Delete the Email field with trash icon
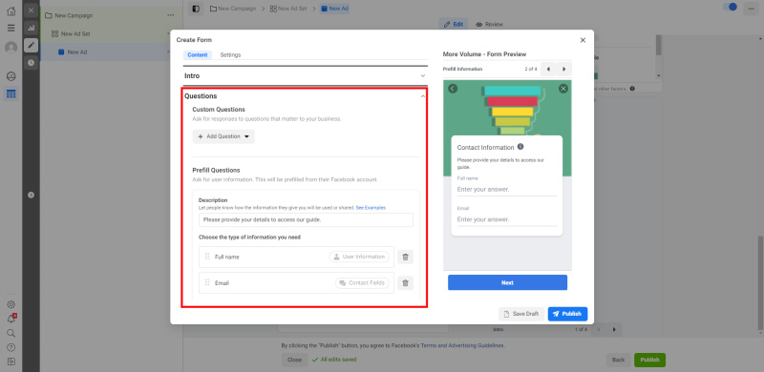The image size is (764, 372). pyautogui.click(x=405, y=283)
